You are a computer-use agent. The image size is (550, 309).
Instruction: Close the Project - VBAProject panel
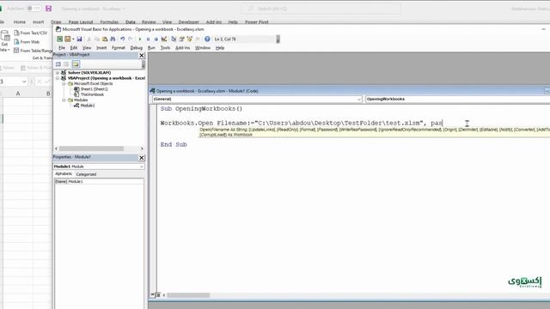(x=141, y=55)
